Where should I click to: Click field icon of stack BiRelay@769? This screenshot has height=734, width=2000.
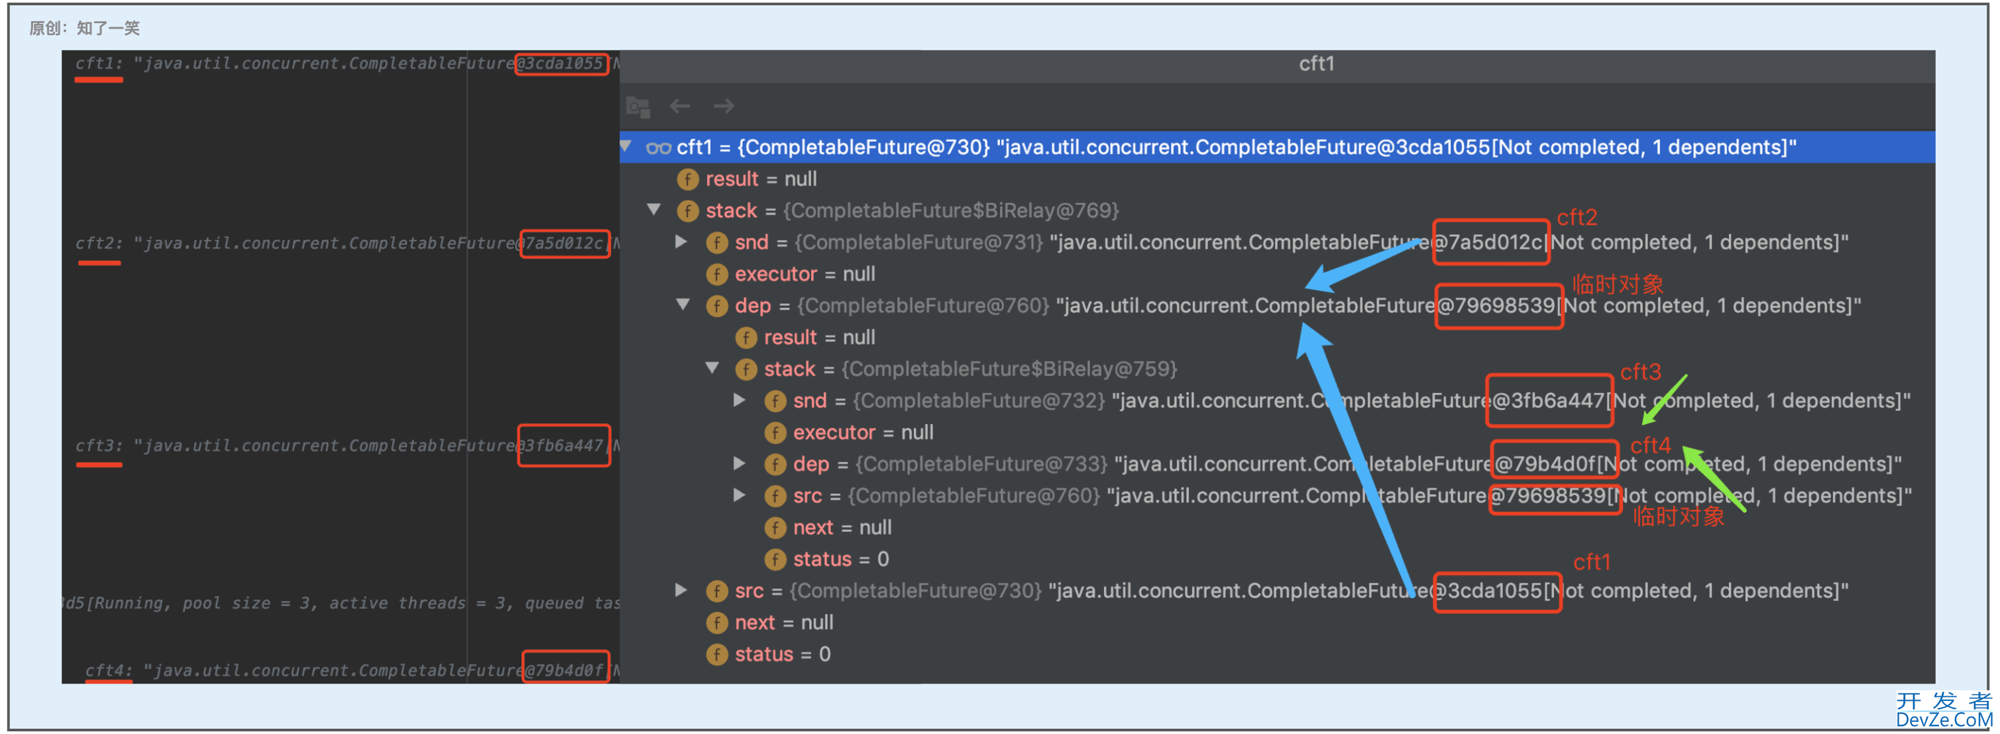click(x=688, y=211)
